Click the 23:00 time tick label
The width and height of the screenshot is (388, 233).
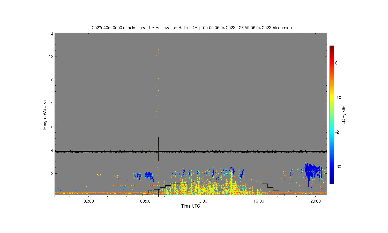(x=316, y=201)
